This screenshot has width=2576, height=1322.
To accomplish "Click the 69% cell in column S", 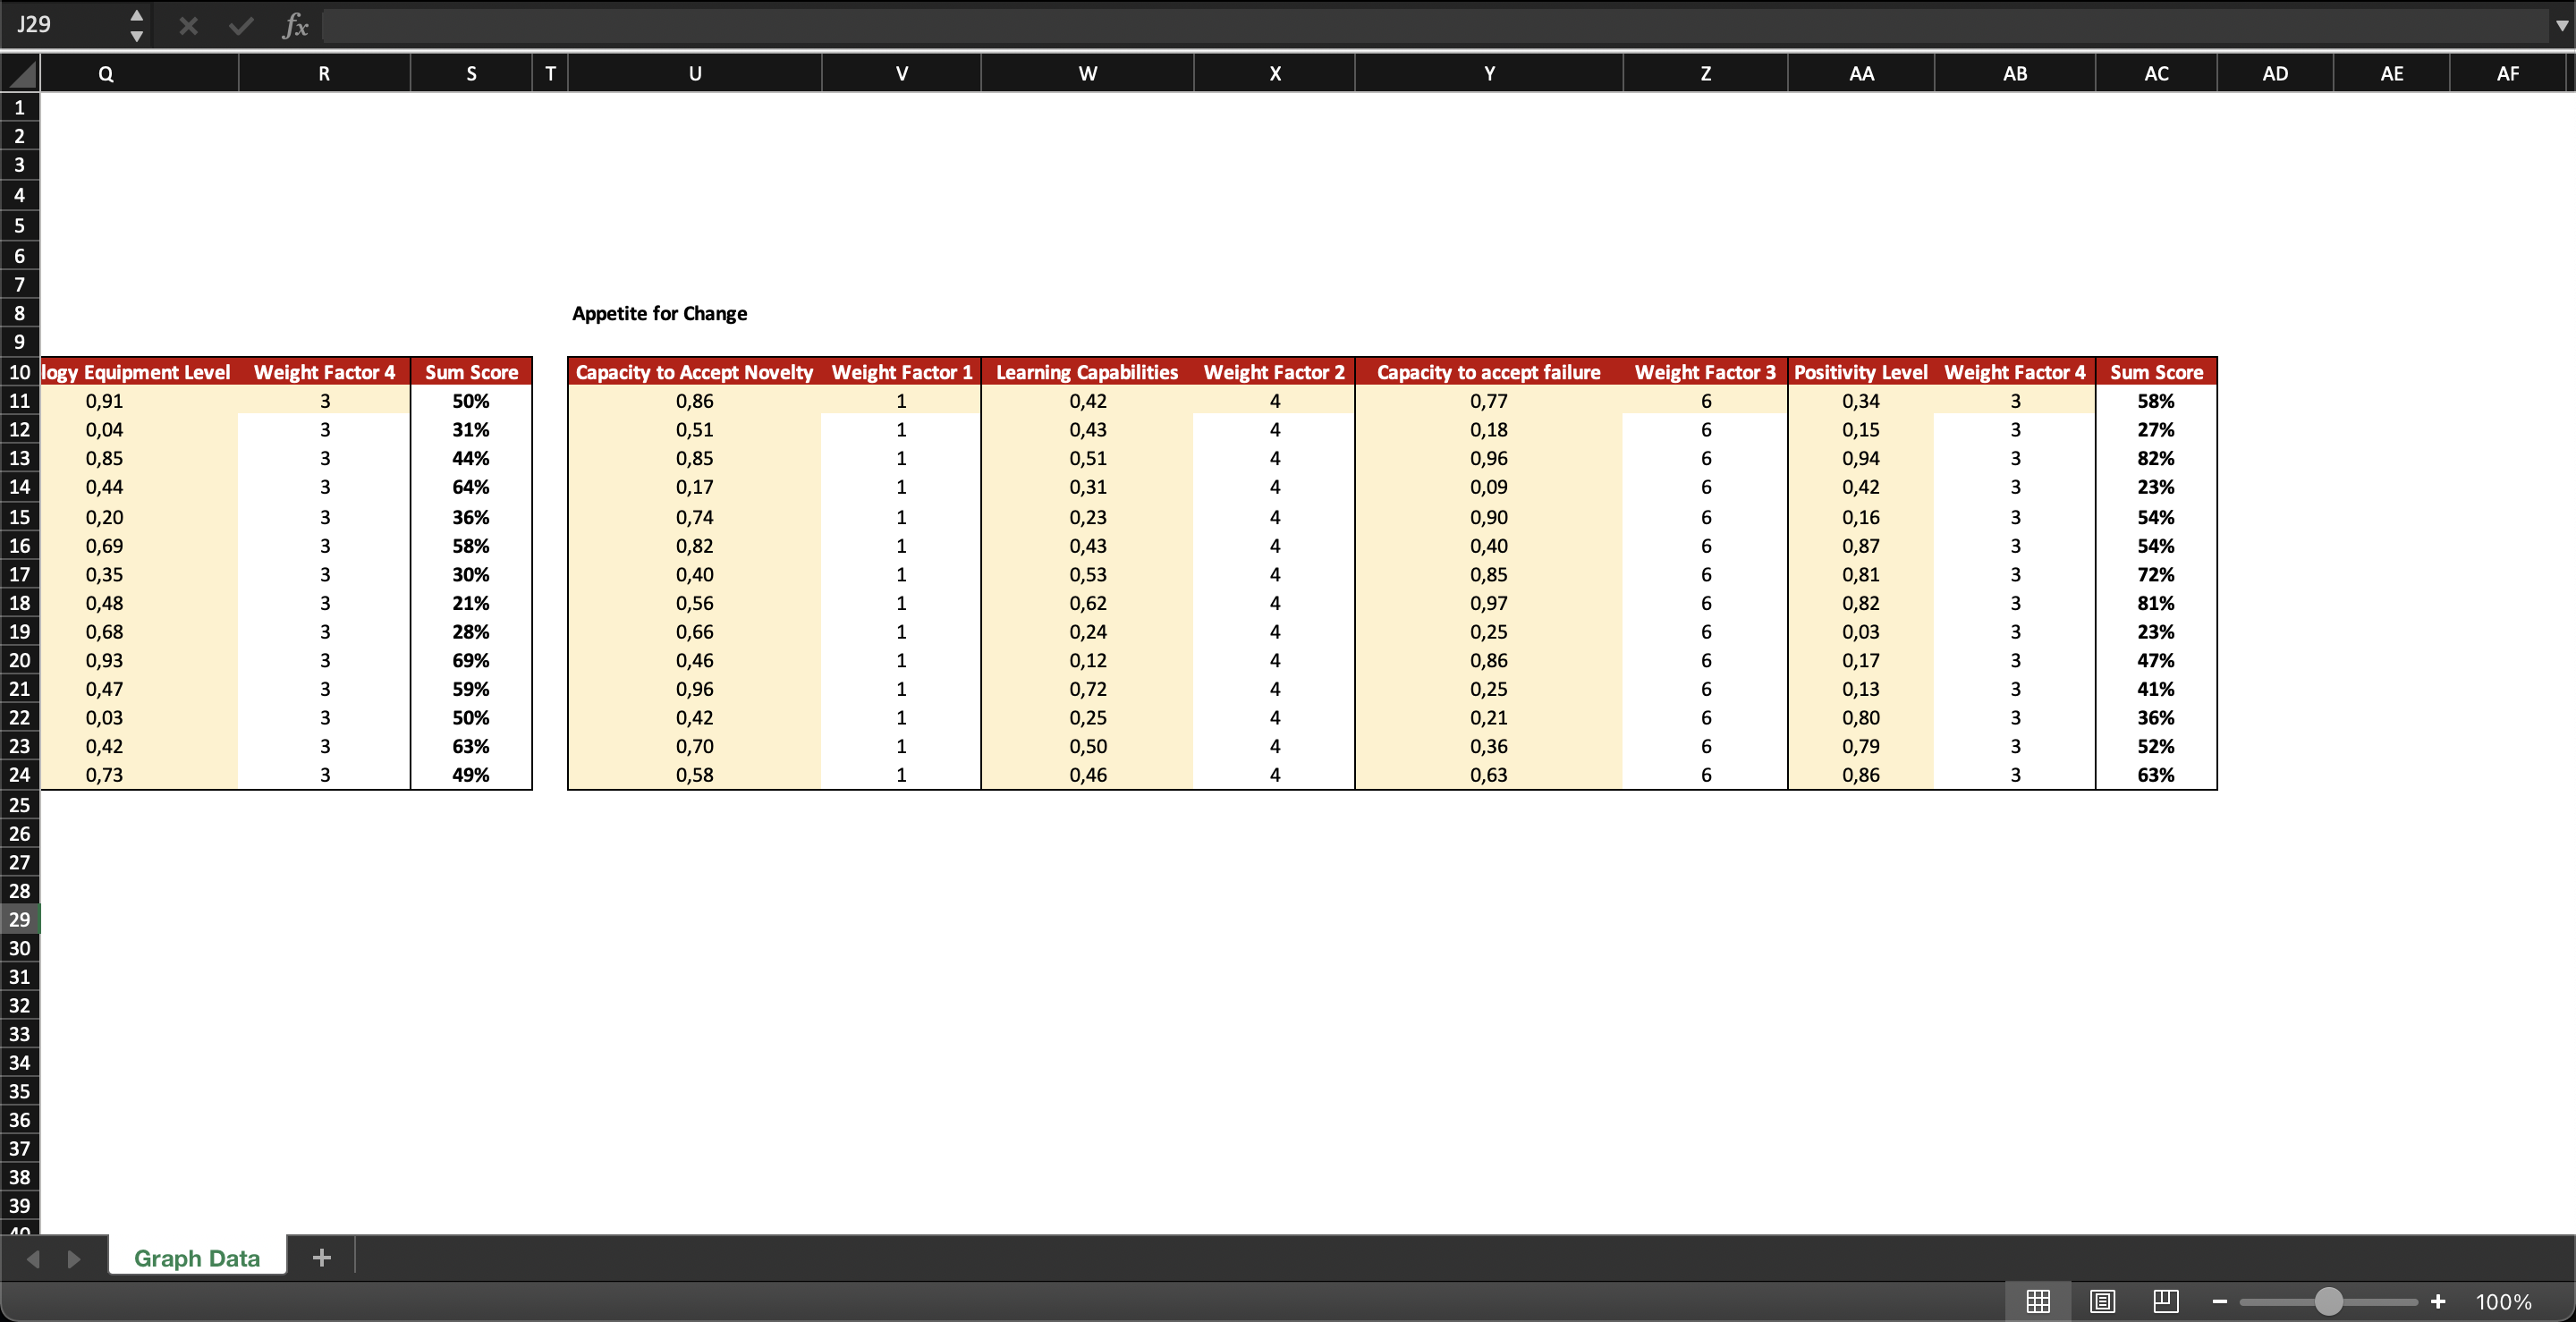I will (471, 660).
